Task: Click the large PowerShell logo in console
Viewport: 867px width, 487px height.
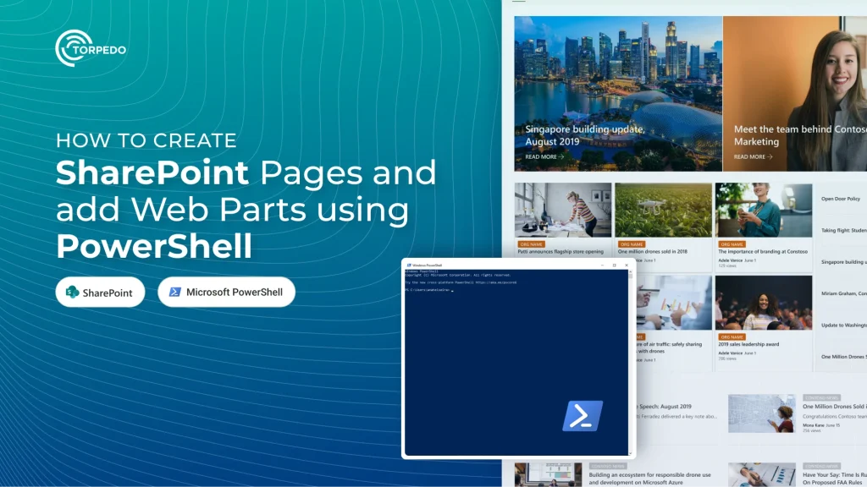Action: [583, 416]
